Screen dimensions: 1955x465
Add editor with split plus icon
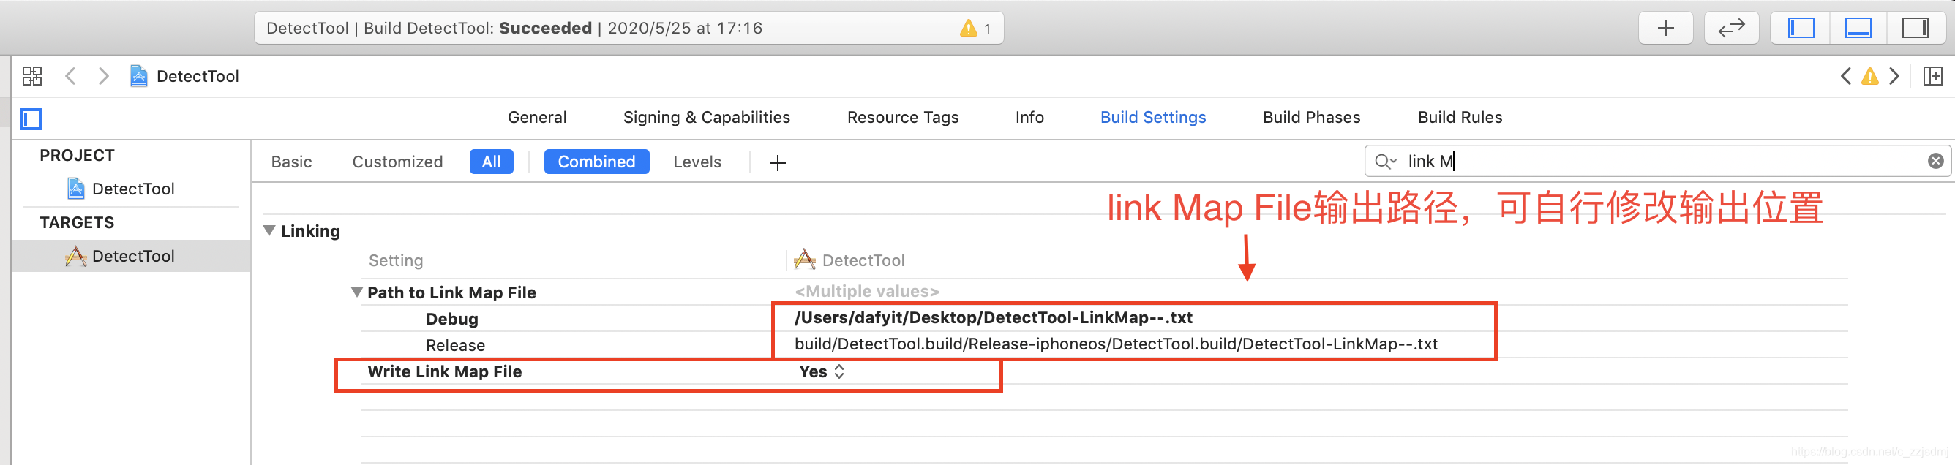tap(1932, 76)
